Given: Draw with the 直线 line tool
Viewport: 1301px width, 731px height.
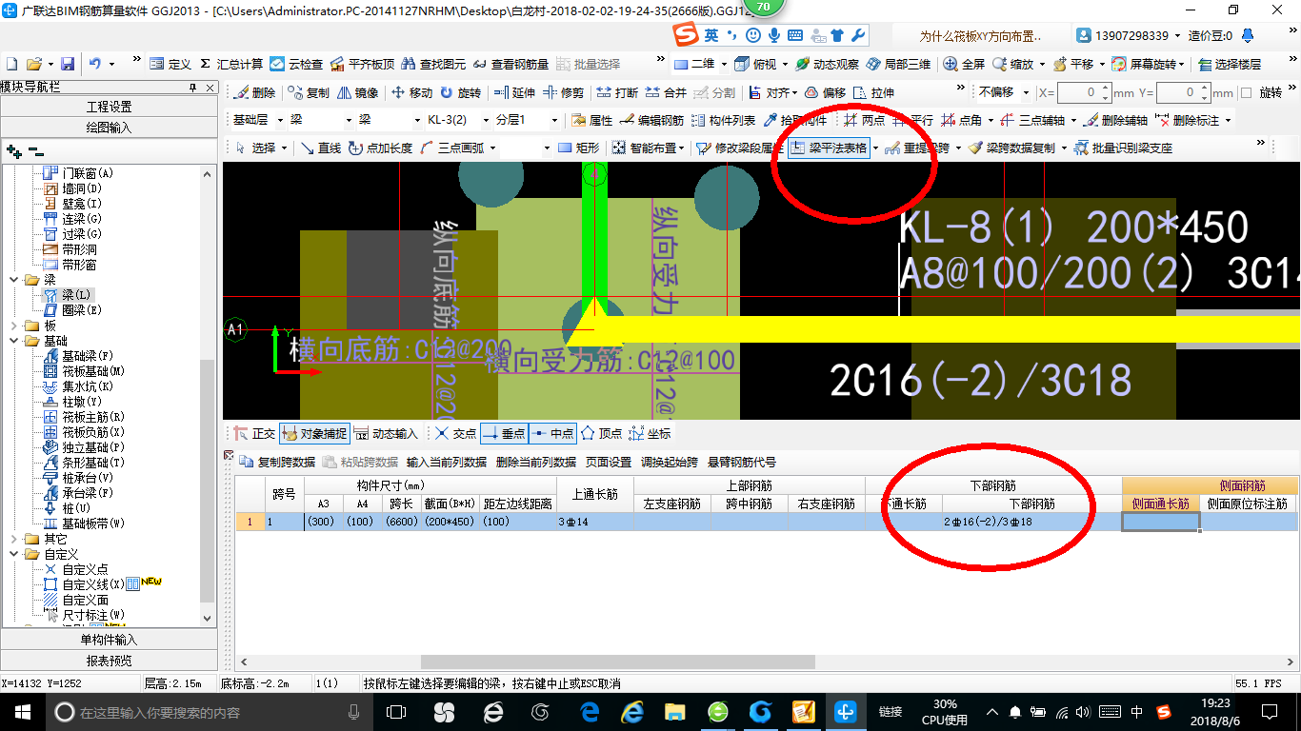Looking at the screenshot, I should pos(320,148).
